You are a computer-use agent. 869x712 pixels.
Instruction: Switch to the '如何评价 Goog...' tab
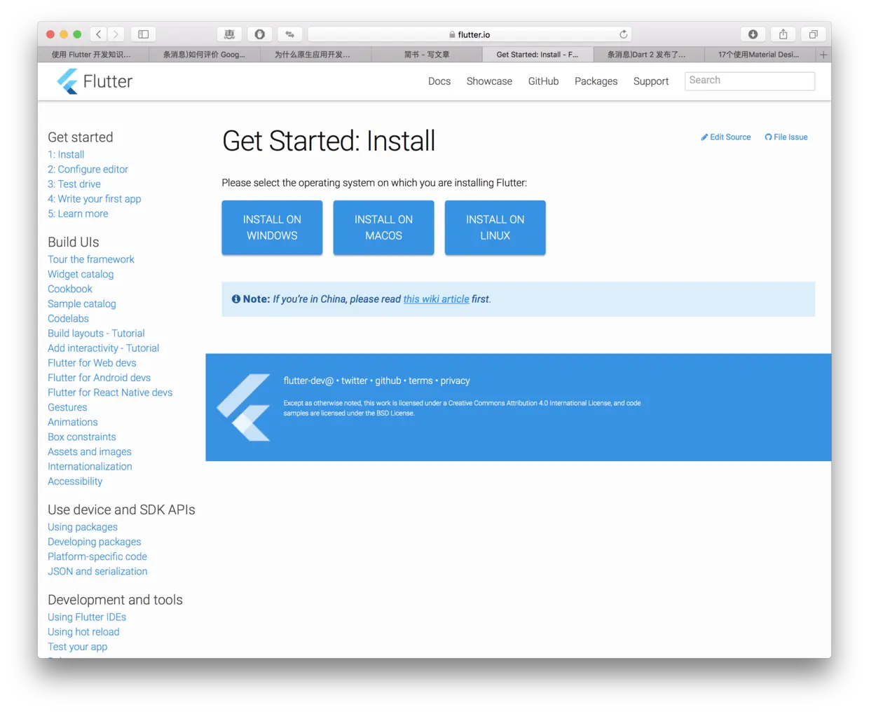pos(204,55)
